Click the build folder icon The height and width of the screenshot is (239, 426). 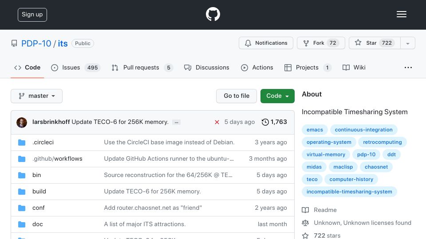[22, 192]
